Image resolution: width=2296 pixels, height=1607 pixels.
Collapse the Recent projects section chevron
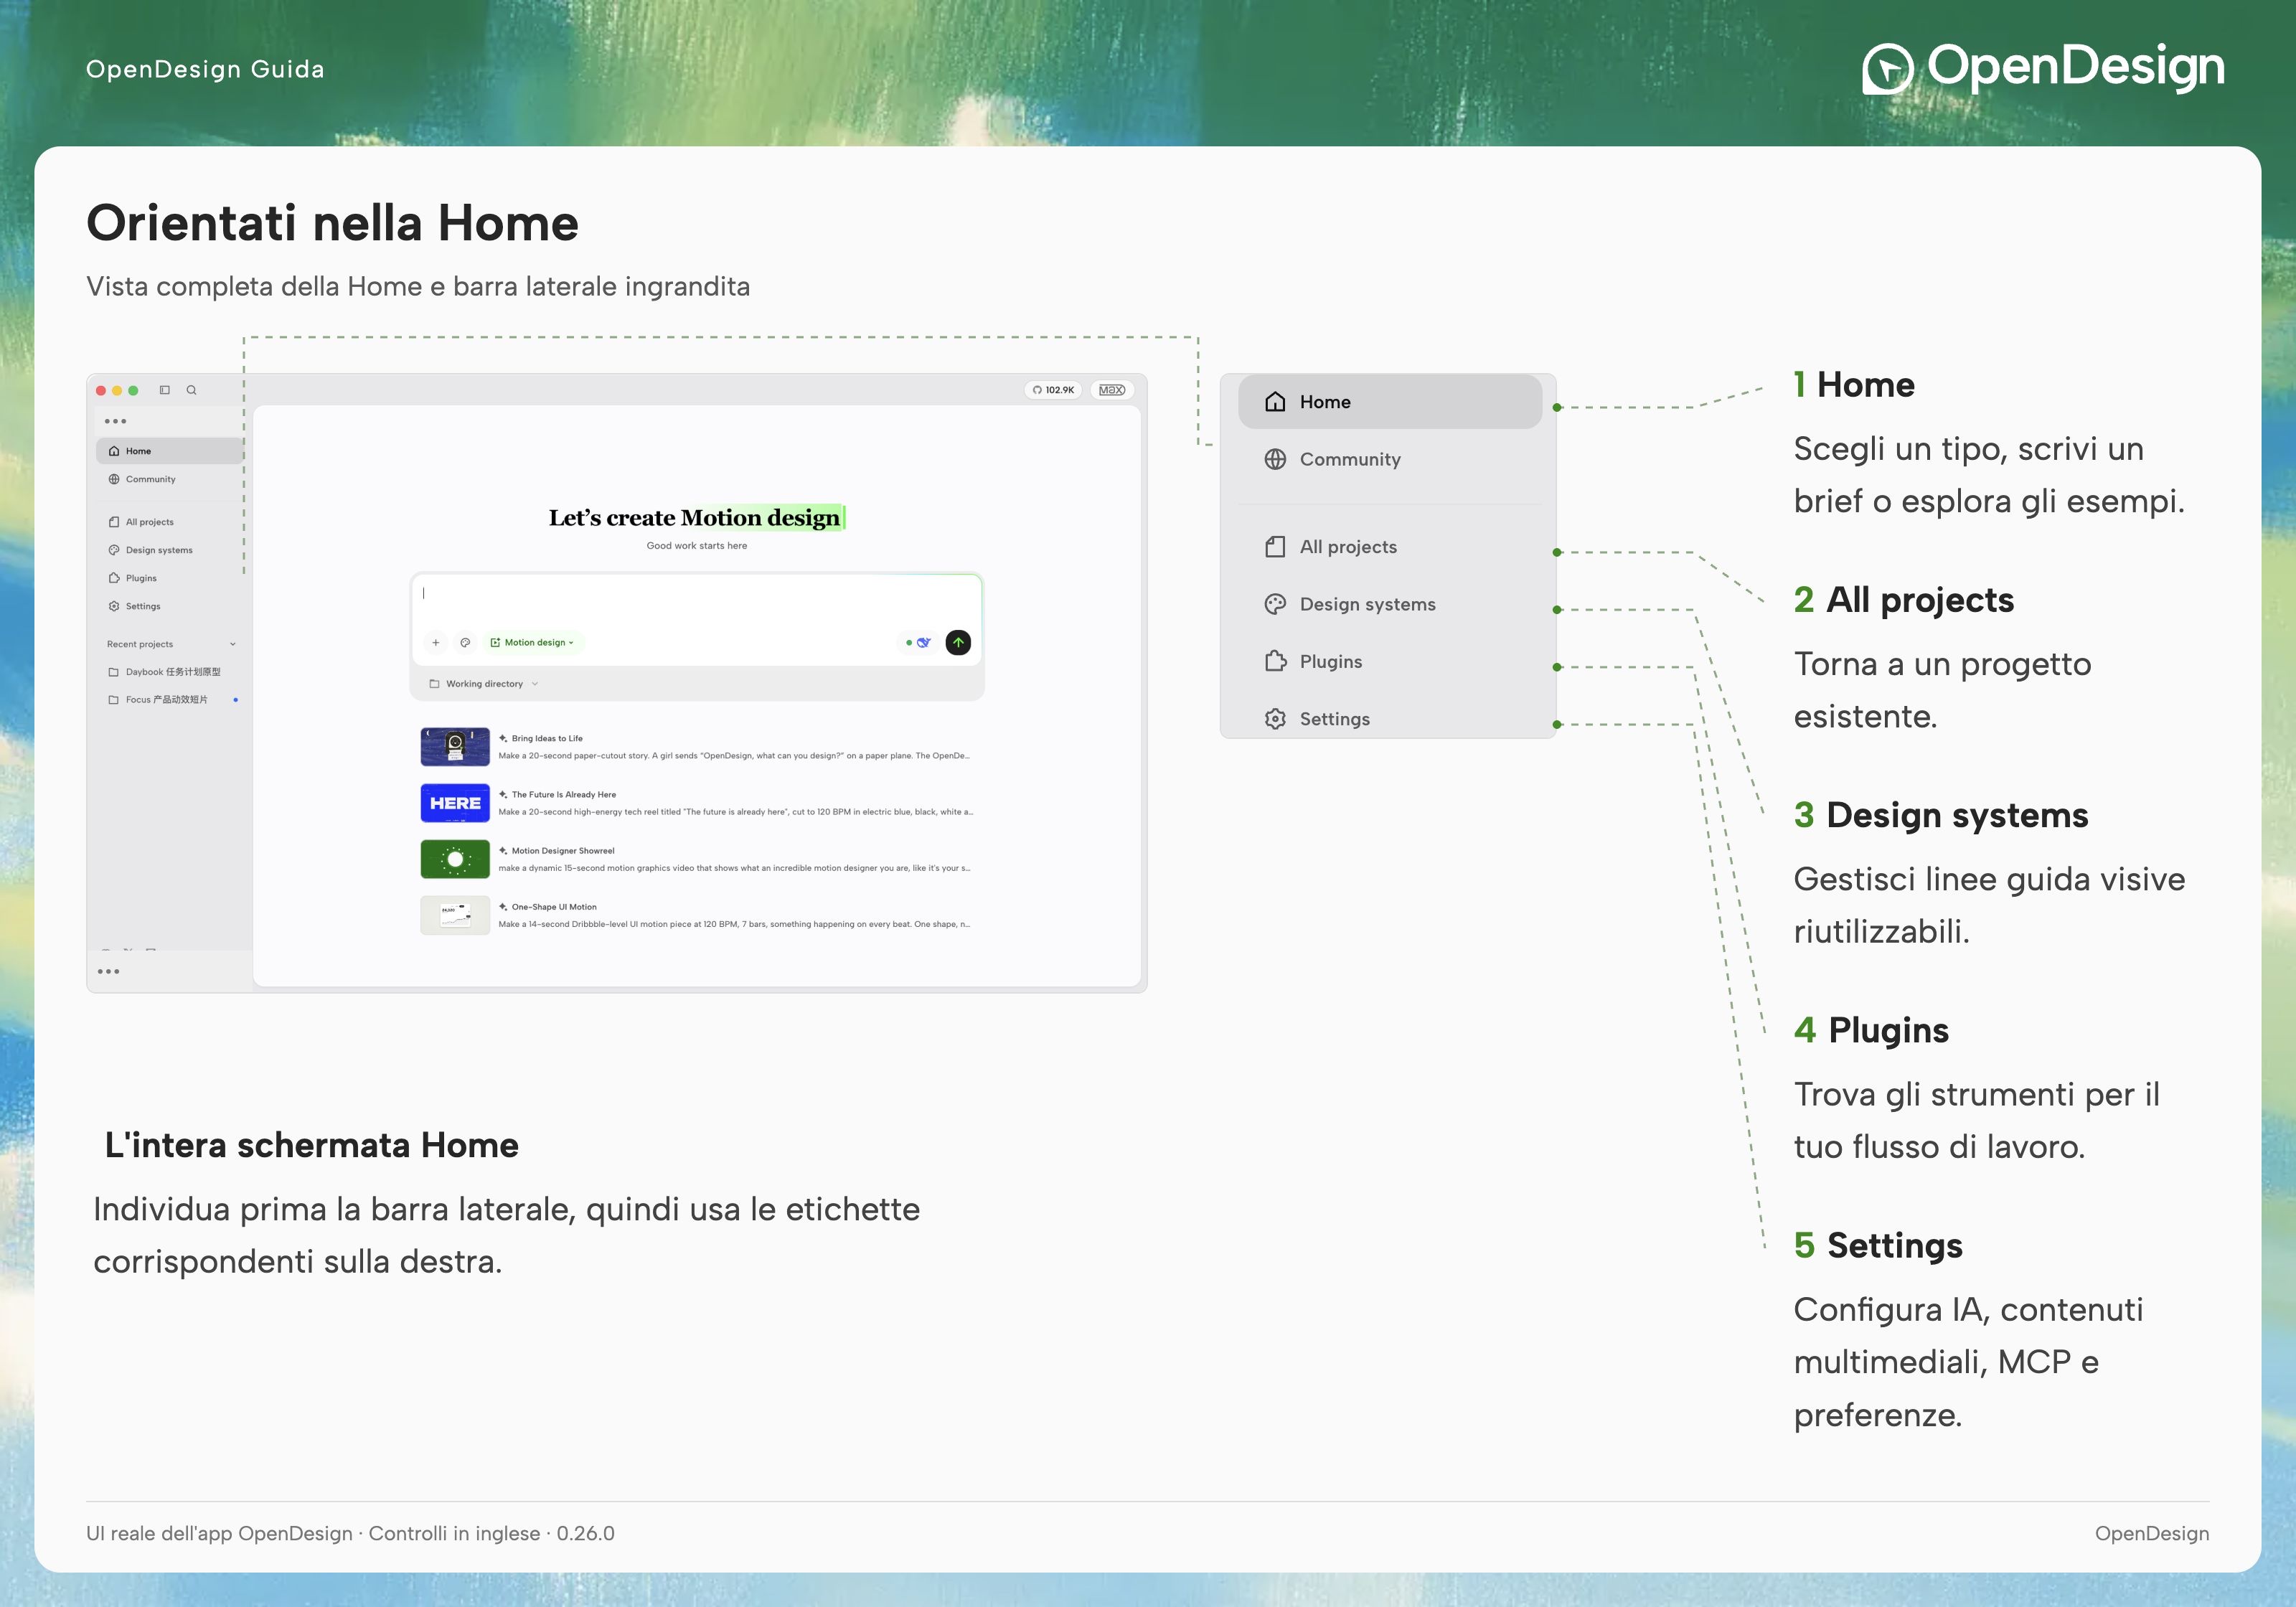point(233,644)
